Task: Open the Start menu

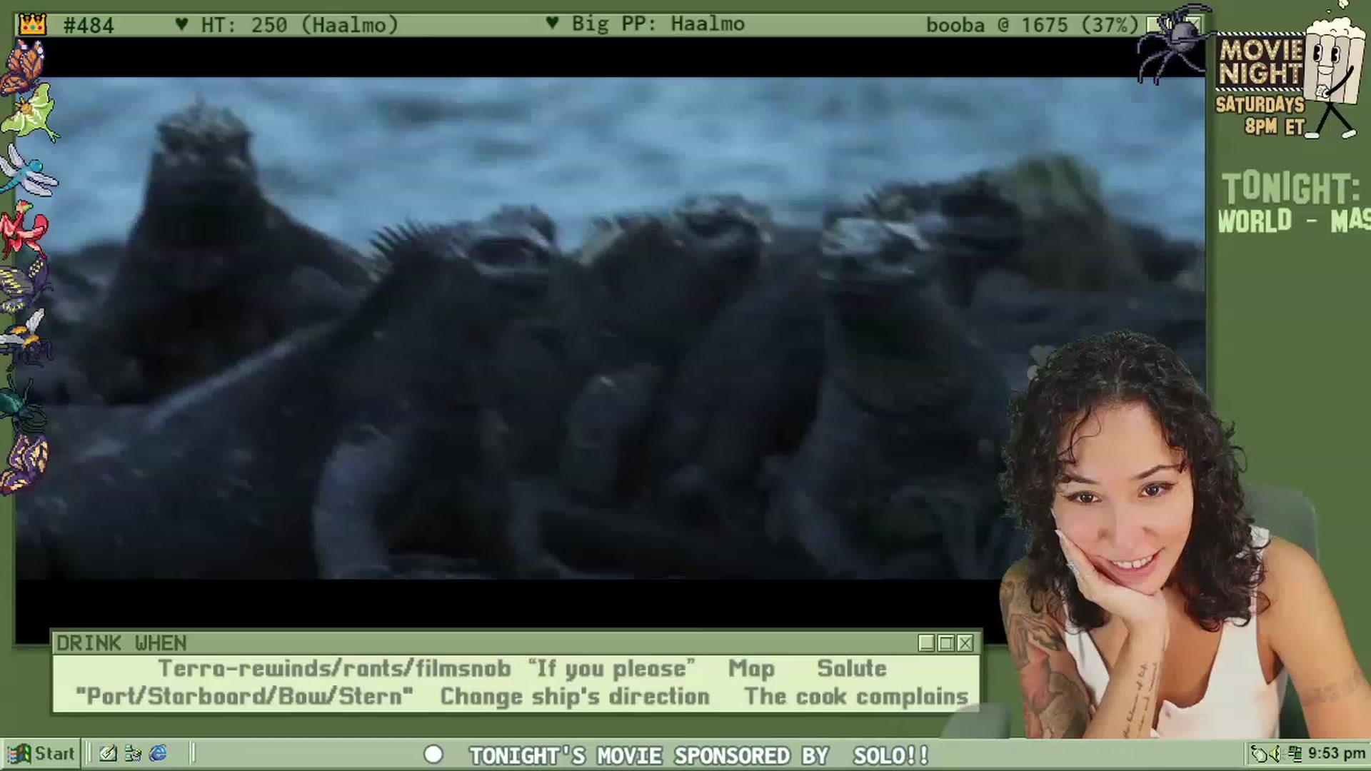Action: (41, 753)
